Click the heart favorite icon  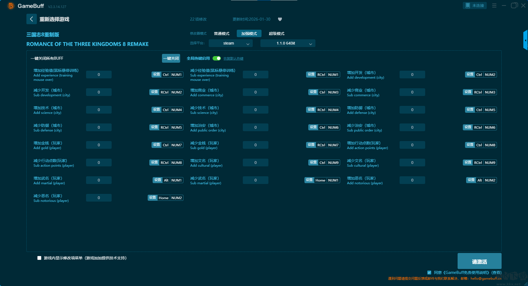280,19
